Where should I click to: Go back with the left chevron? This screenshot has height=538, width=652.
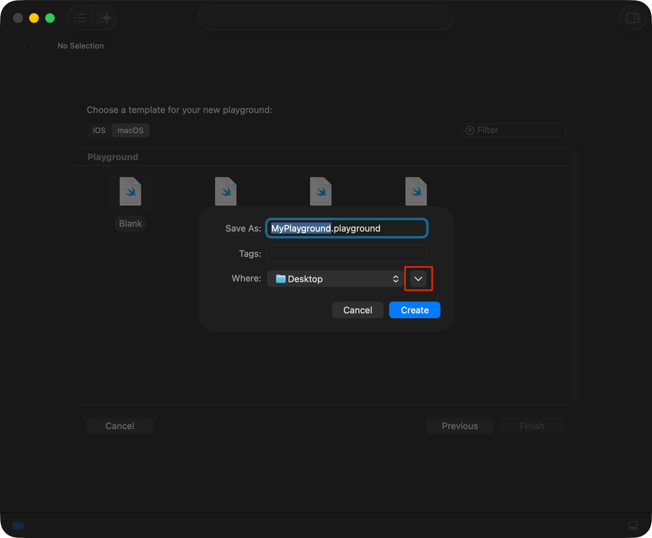coord(34,46)
